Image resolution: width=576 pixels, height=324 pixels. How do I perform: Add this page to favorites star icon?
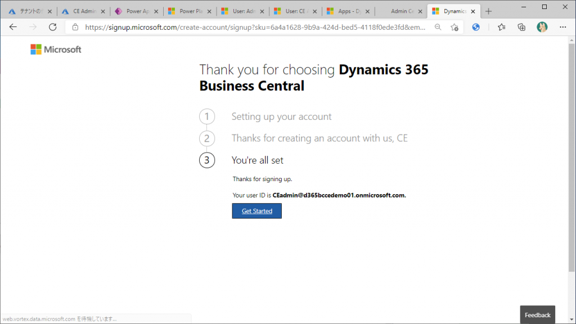(454, 27)
